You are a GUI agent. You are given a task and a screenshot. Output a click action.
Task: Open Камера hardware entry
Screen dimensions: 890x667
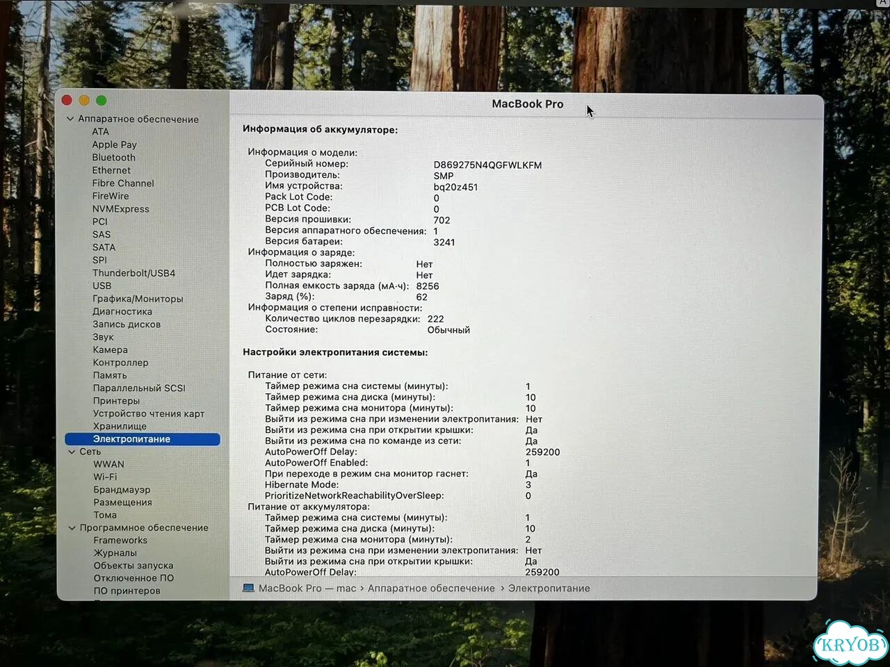[111, 350]
